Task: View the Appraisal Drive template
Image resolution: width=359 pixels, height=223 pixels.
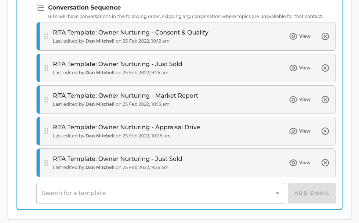Action: click(x=300, y=131)
